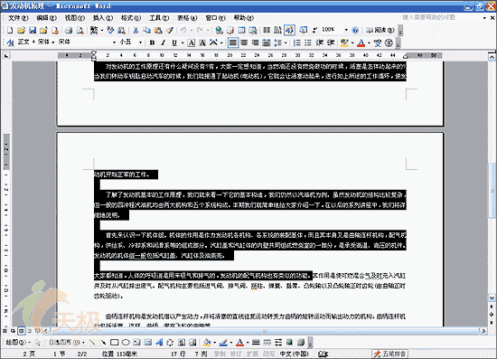Open the font size dropdown

pos(140,42)
